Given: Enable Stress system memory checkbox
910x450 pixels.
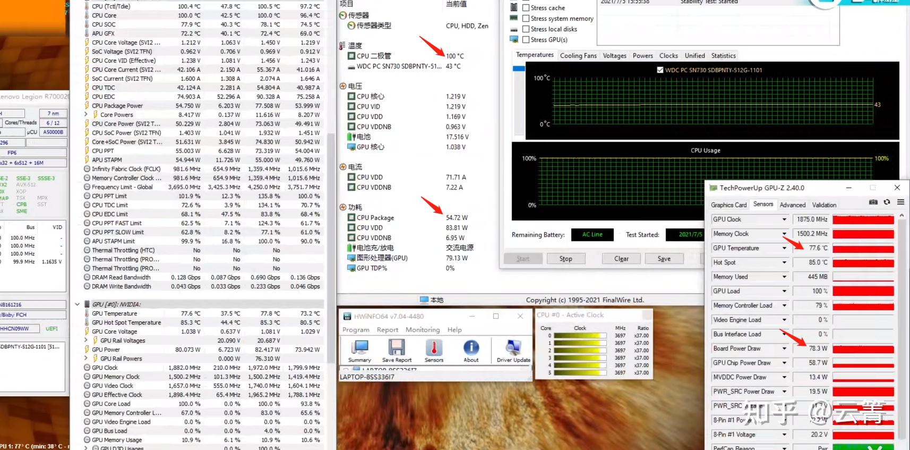Looking at the screenshot, I should point(526,19).
